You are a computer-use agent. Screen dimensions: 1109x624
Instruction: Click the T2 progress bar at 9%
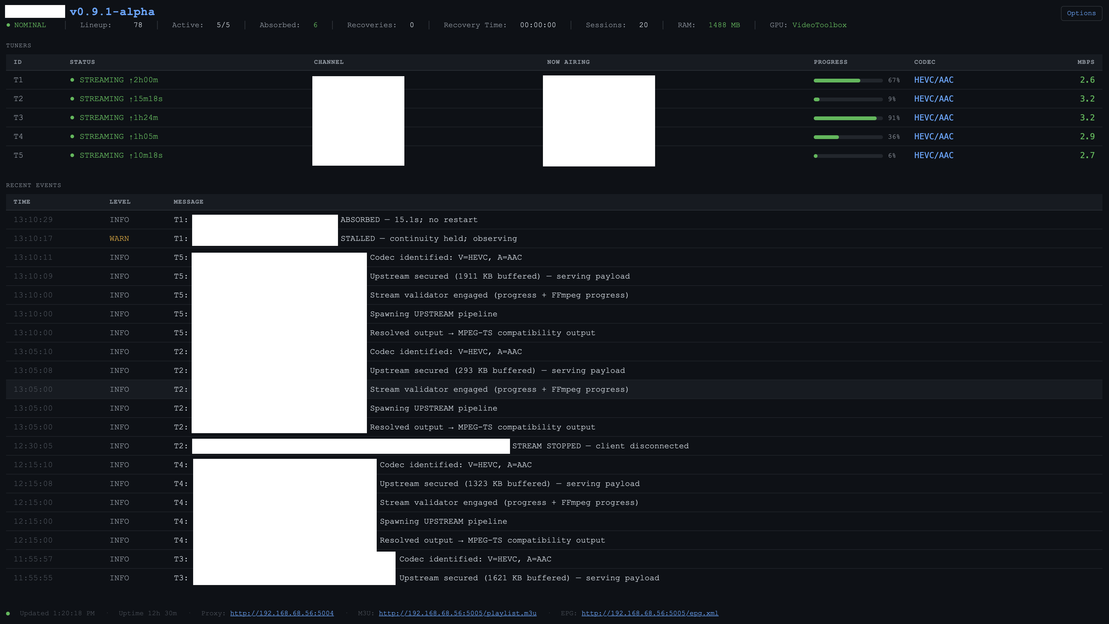[848, 99]
